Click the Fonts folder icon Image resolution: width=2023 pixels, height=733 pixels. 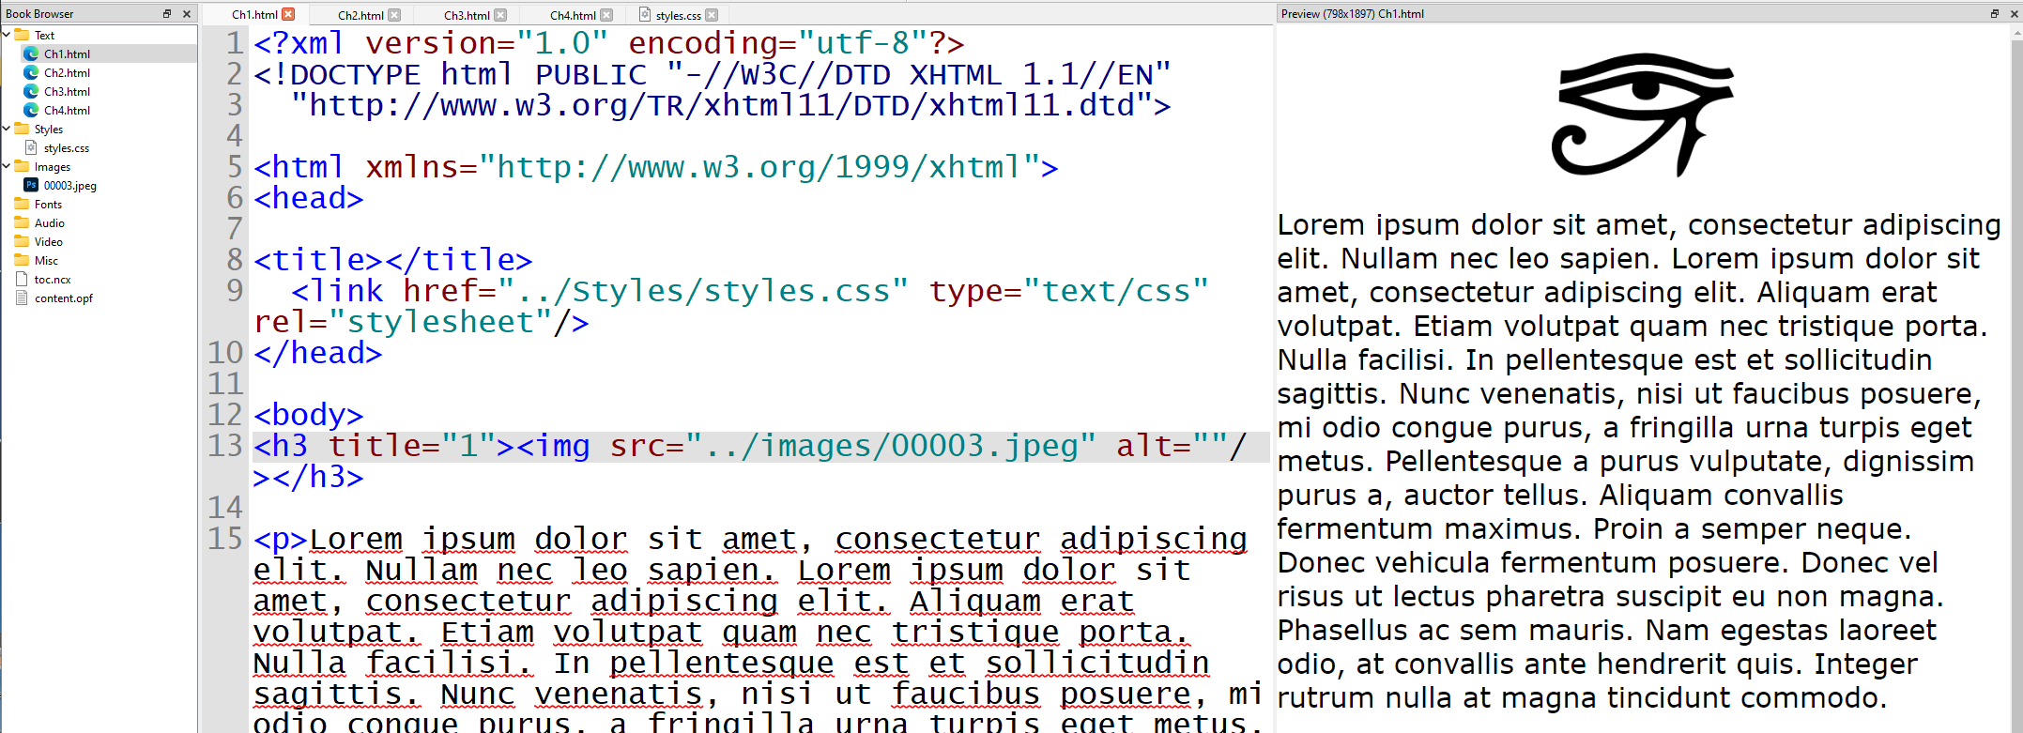[x=22, y=204]
